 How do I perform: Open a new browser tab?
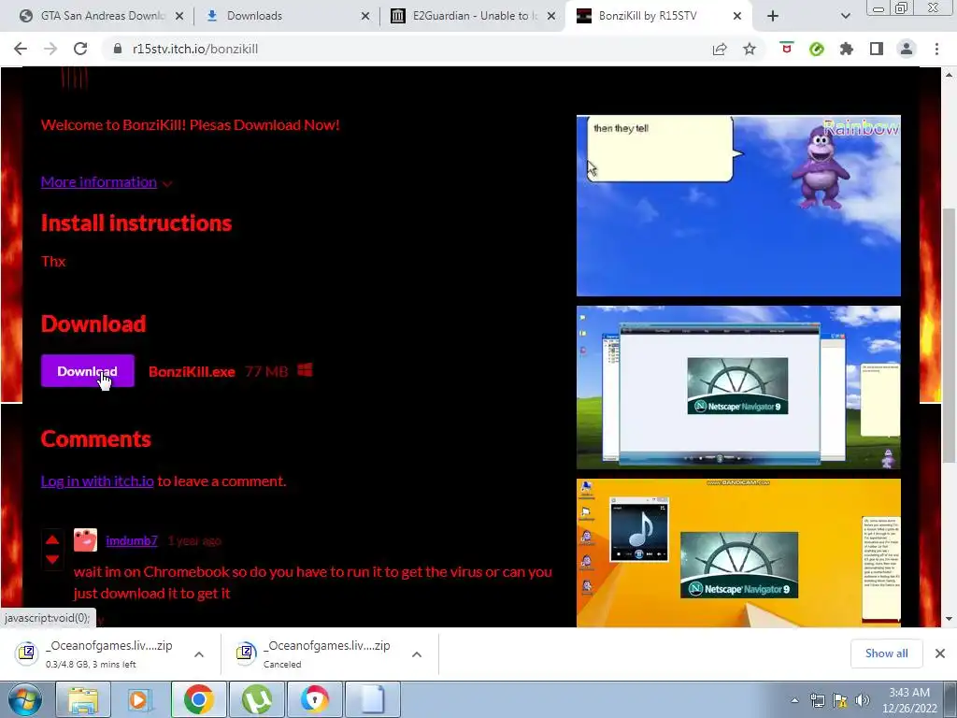coord(773,16)
